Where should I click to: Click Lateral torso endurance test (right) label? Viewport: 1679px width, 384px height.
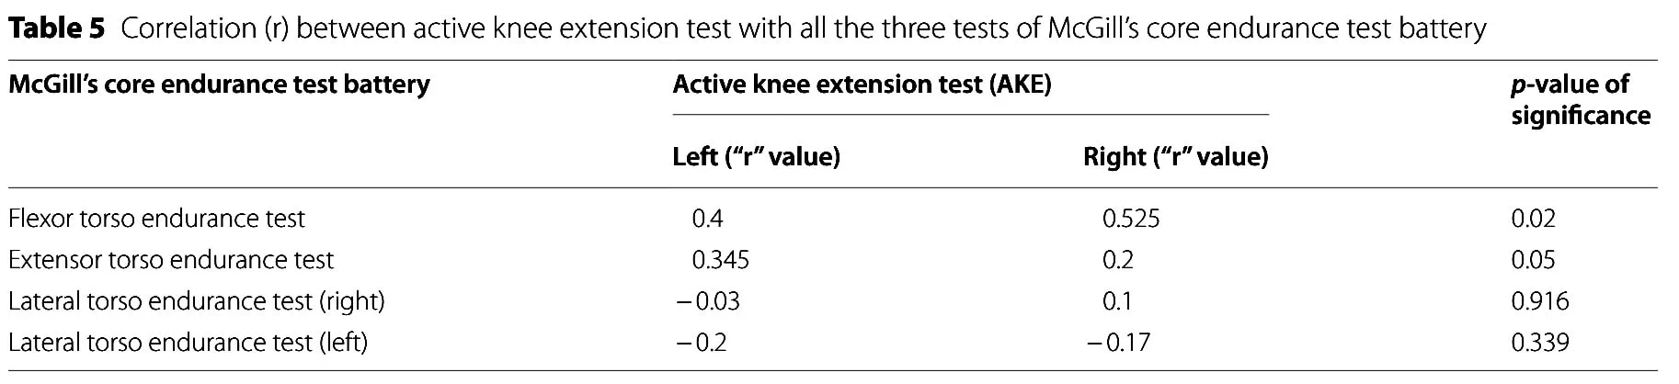coord(197,301)
